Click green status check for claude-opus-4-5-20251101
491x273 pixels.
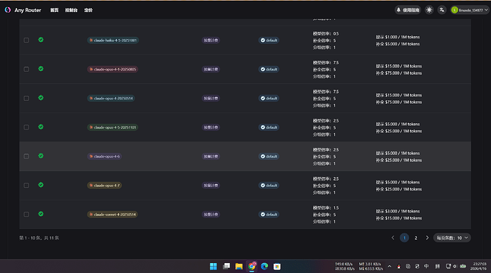41,127
